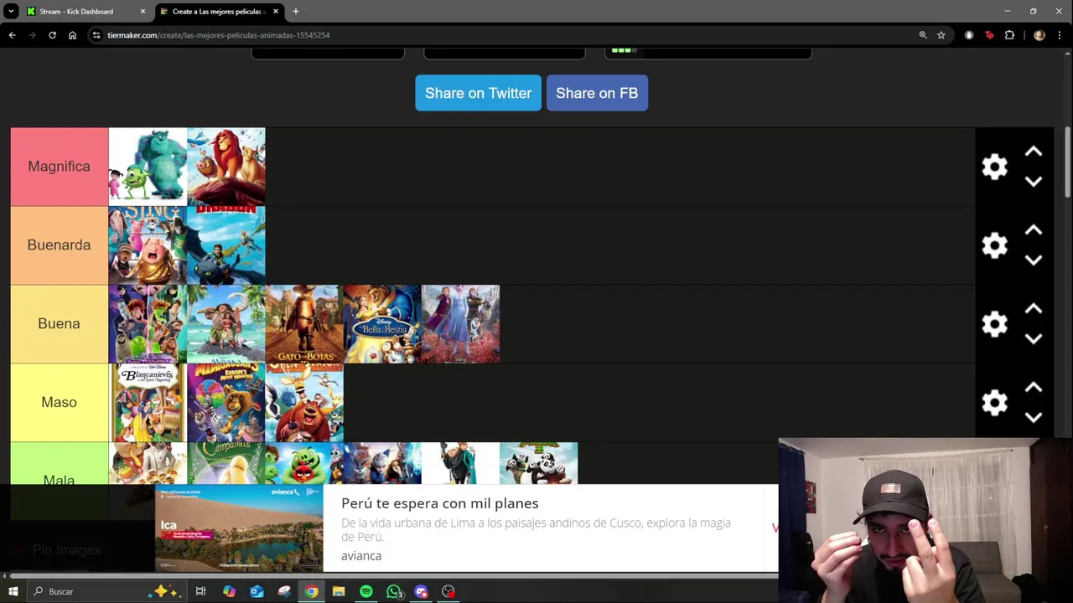Image resolution: width=1073 pixels, height=603 pixels.
Task: Close the tiermaker tab
Action: click(275, 12)
